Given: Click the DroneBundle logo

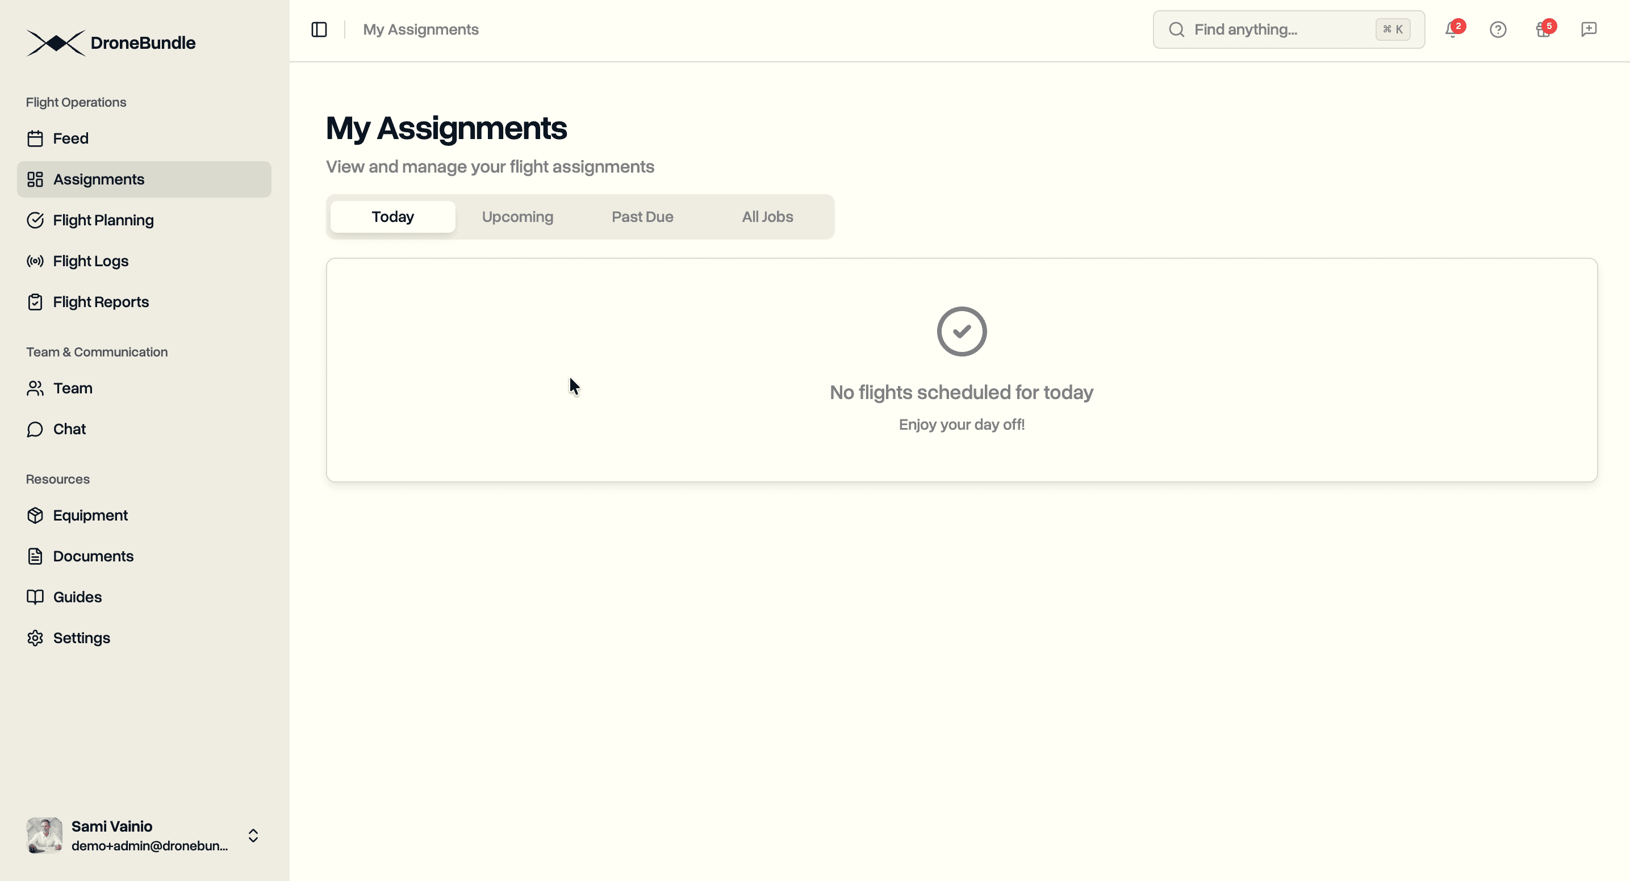Looking at the screenshot, I should [111, 43].
